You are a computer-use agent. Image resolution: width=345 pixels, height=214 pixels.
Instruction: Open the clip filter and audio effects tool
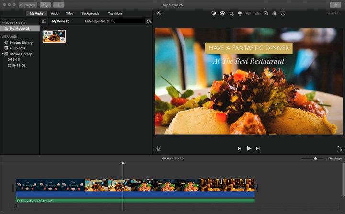click(x=274, y=13)
